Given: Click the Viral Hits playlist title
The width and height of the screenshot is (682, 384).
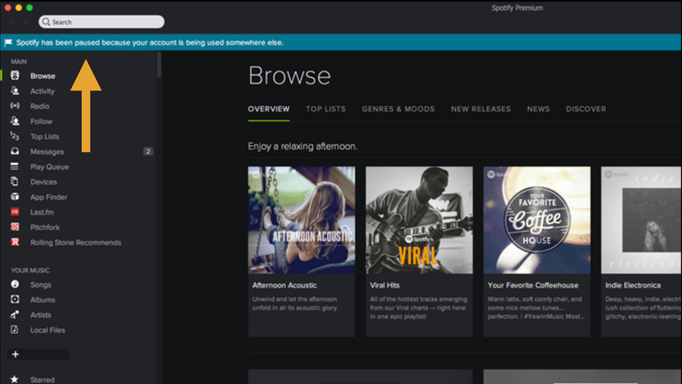Looking at the screenshot, I should point(384,285).
